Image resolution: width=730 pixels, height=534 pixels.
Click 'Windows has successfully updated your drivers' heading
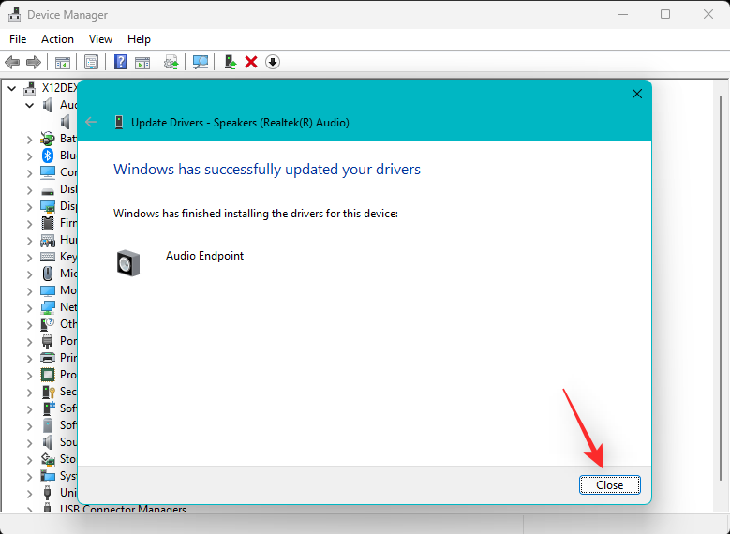[267, 169]
